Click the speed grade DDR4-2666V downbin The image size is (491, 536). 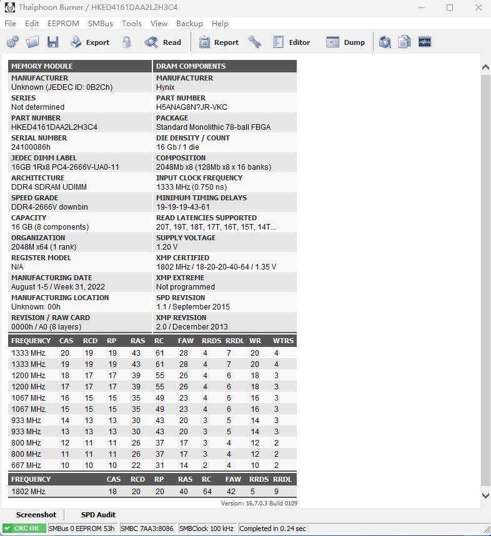(x=49, y=207)
